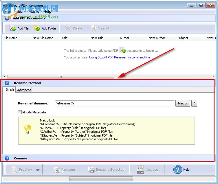The image size is (218, 184).
Task: Click the File Name column header
Action: [x=17, y=38]
